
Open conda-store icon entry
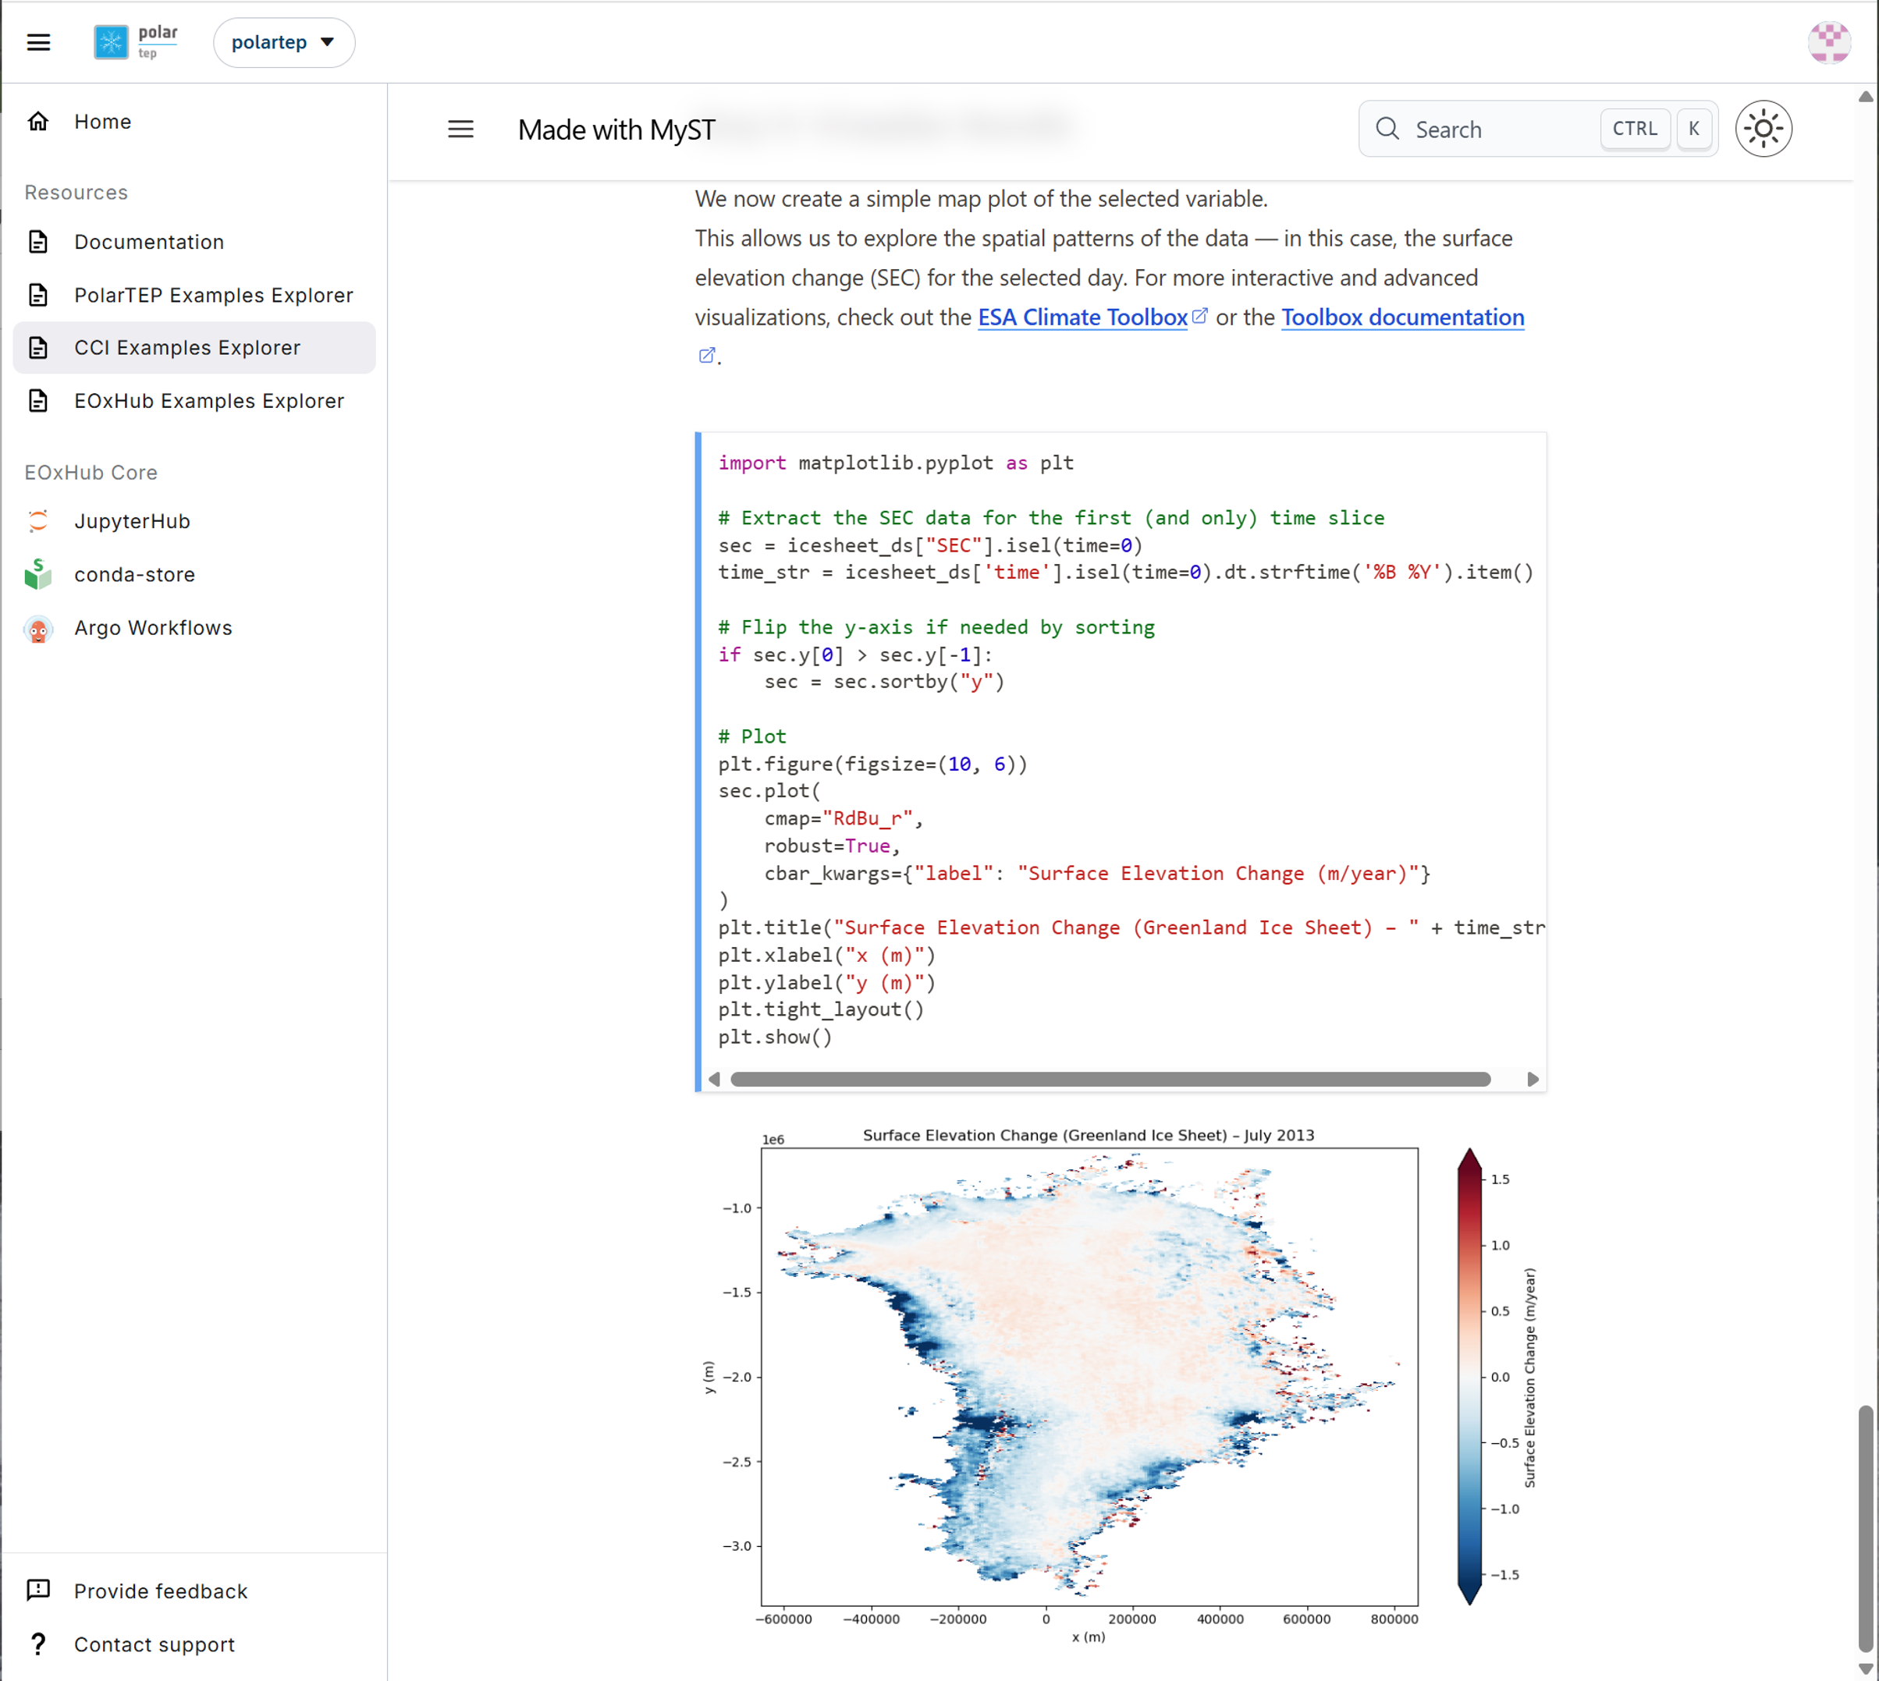coord(38,574)
